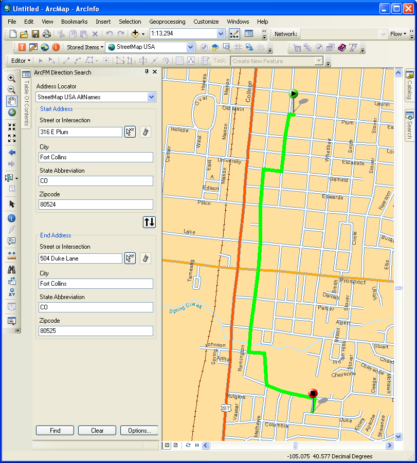Image resolution: width=417 pixels, height=463 pixels.
Task: Click the end address Zipcode field
Action: 96,331
